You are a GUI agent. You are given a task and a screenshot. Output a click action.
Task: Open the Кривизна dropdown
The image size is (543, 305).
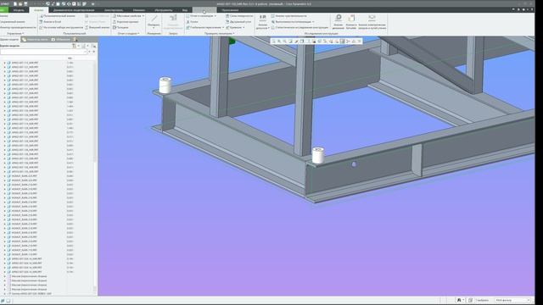point(235,27)
